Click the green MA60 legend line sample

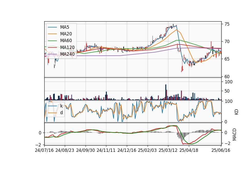[x=52, y=41]
